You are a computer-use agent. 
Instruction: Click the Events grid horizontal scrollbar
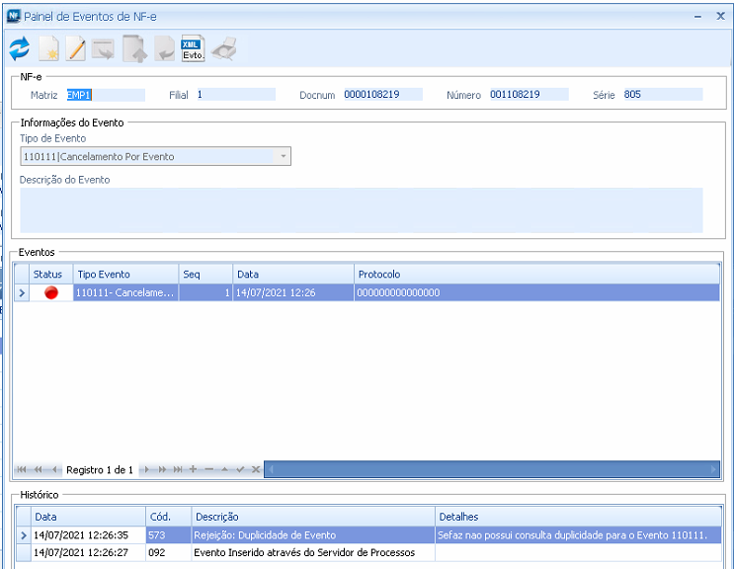pyautogui.click(x=494, y=469)
